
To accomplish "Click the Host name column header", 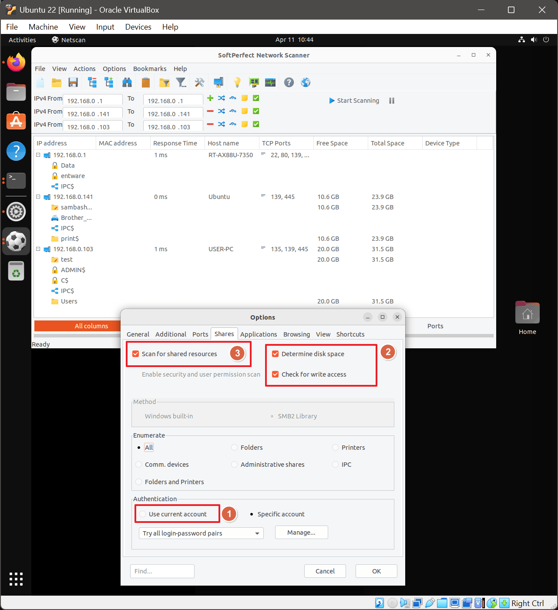I will (232, 143).
